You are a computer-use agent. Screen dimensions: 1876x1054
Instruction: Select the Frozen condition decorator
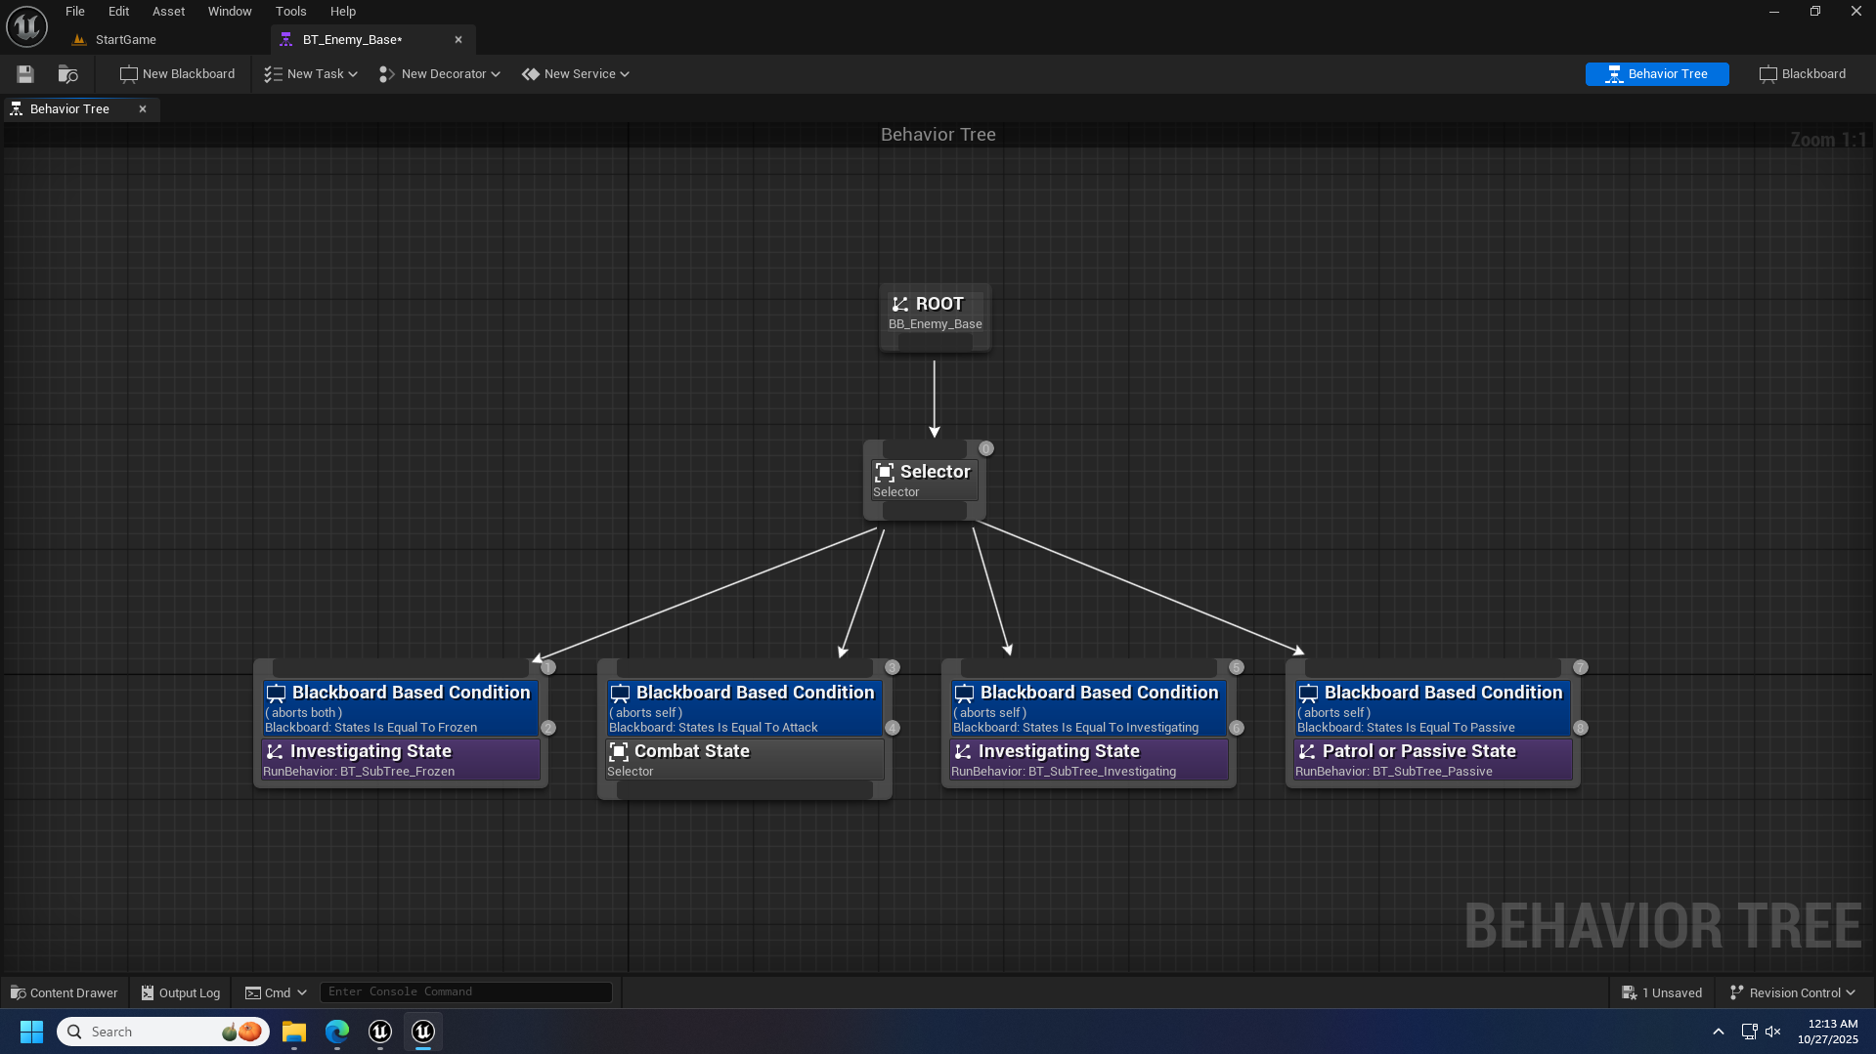[401, 708]
